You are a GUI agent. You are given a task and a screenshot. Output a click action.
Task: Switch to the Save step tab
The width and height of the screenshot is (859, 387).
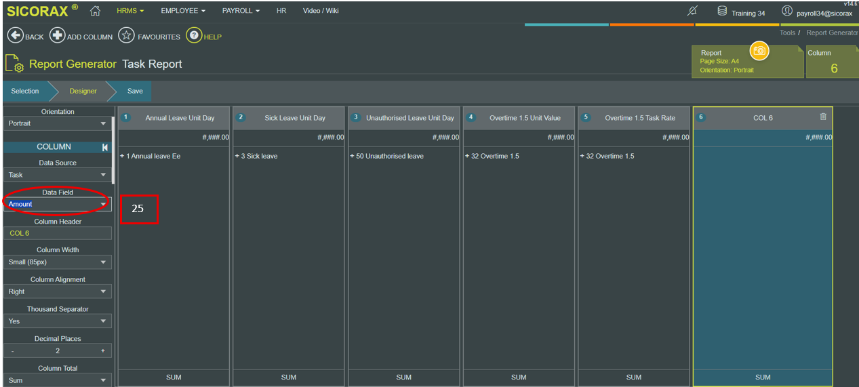(x=135, y=91)
